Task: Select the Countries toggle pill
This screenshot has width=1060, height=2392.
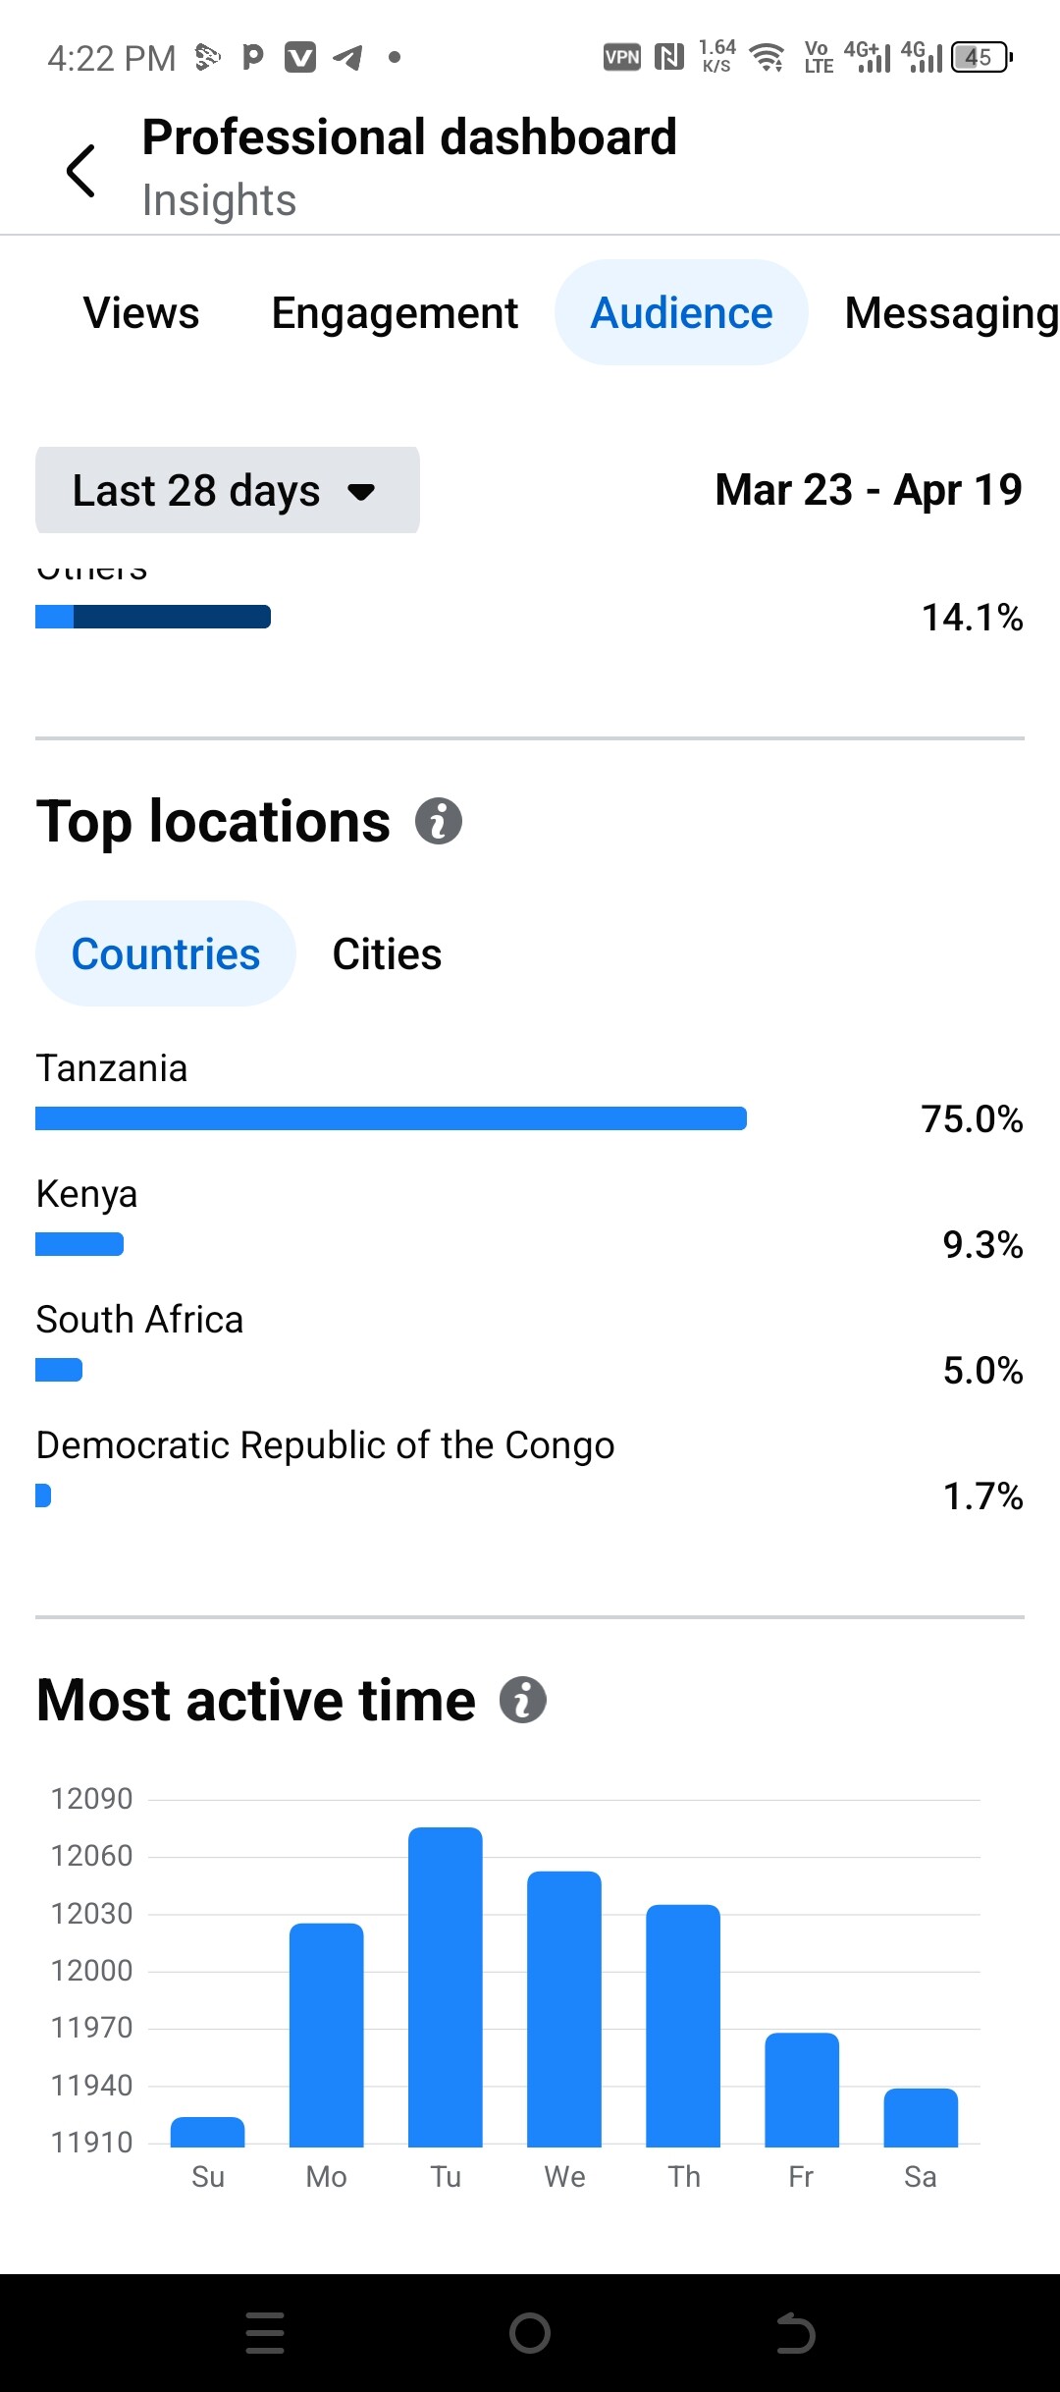Action: [166, 953]
